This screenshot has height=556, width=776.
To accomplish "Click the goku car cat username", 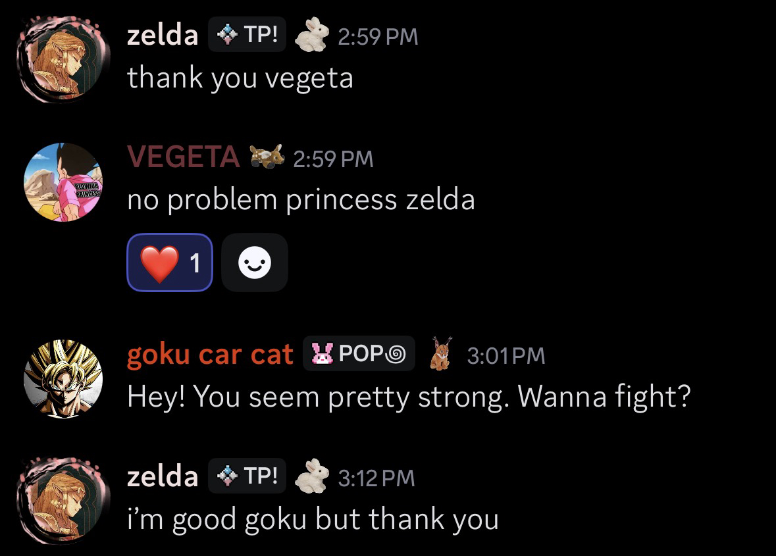I will point(209,355).
